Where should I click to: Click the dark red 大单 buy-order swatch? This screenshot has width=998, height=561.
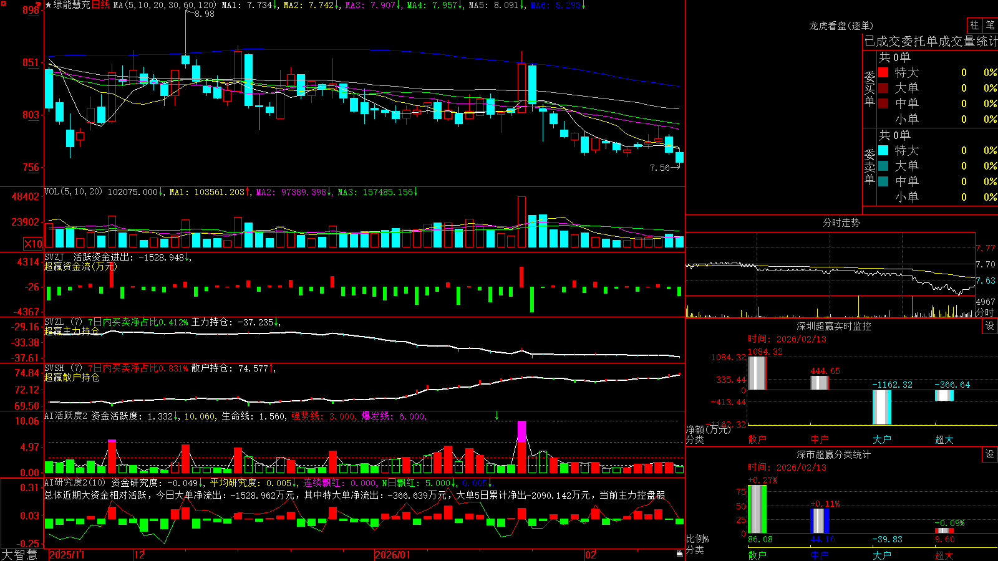tap(883, 88)
